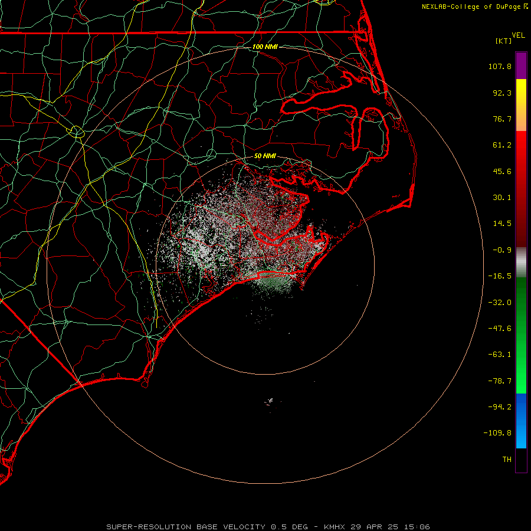Click the 107.8 legend value

[x=500, y=66]
